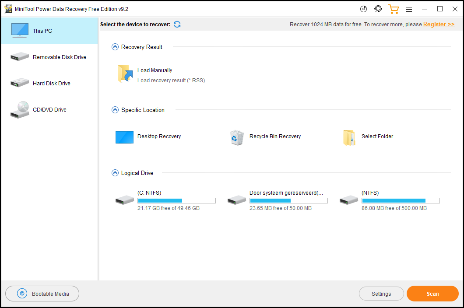Click 'Load recovery result (*.RSS)' text
464x308 pixels.
(171, 80)
